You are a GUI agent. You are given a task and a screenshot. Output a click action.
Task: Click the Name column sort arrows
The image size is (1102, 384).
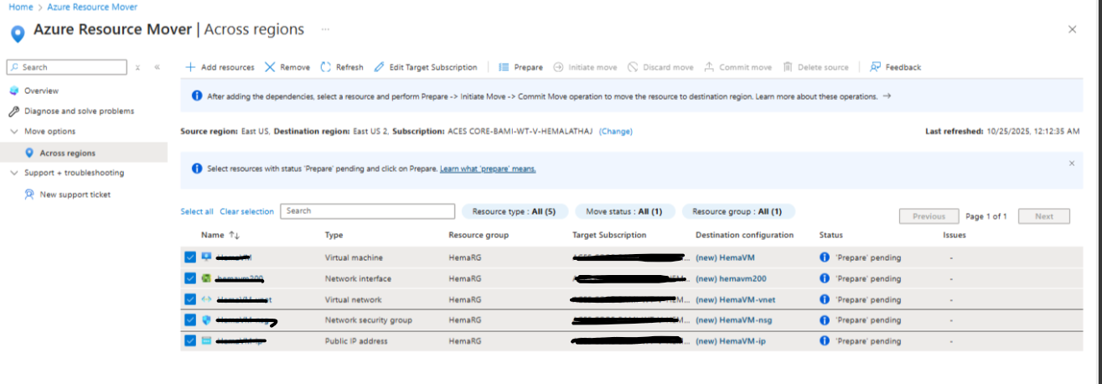click(235, 236)
